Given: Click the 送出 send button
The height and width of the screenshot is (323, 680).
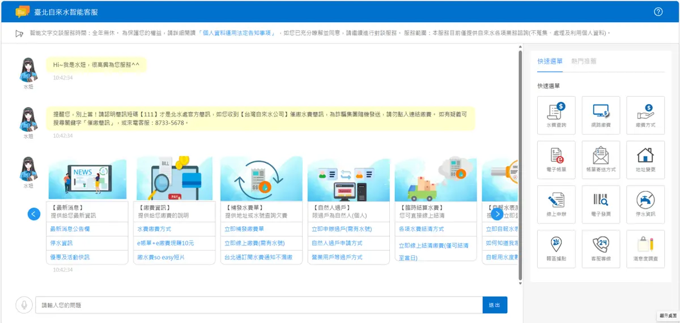Looking at the screenshot, I should point(495,305).
